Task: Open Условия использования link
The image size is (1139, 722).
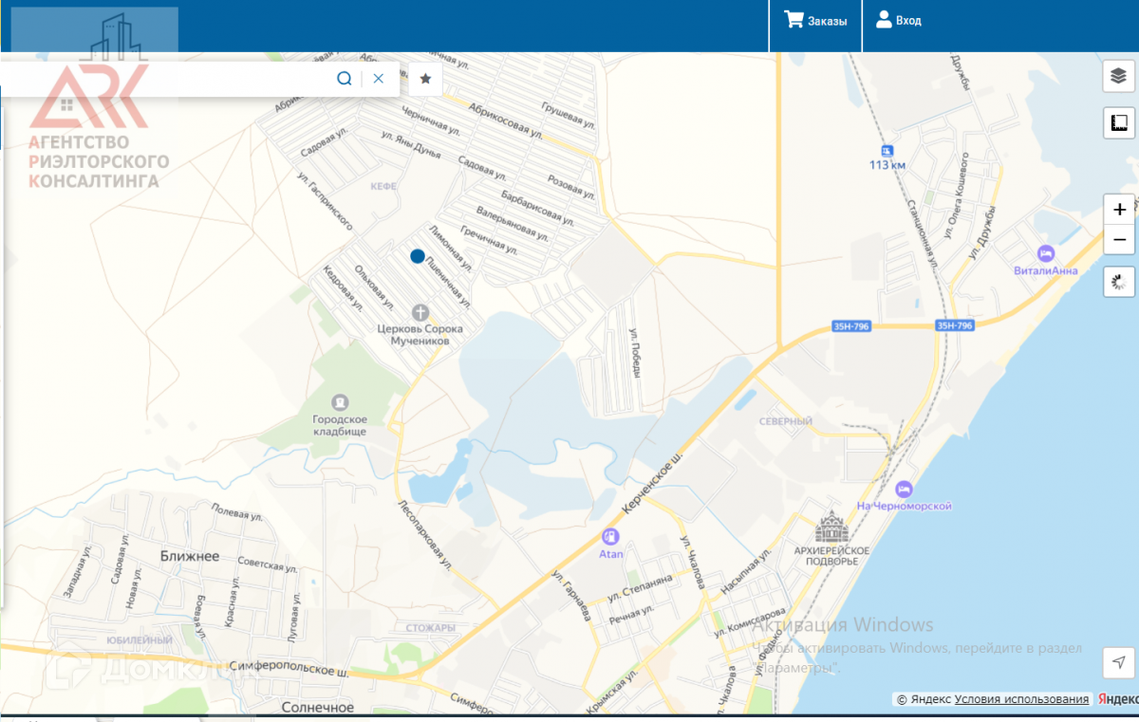Action: [1021, 699]
